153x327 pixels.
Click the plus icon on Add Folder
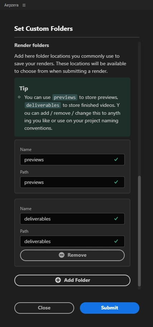point(58,280)
